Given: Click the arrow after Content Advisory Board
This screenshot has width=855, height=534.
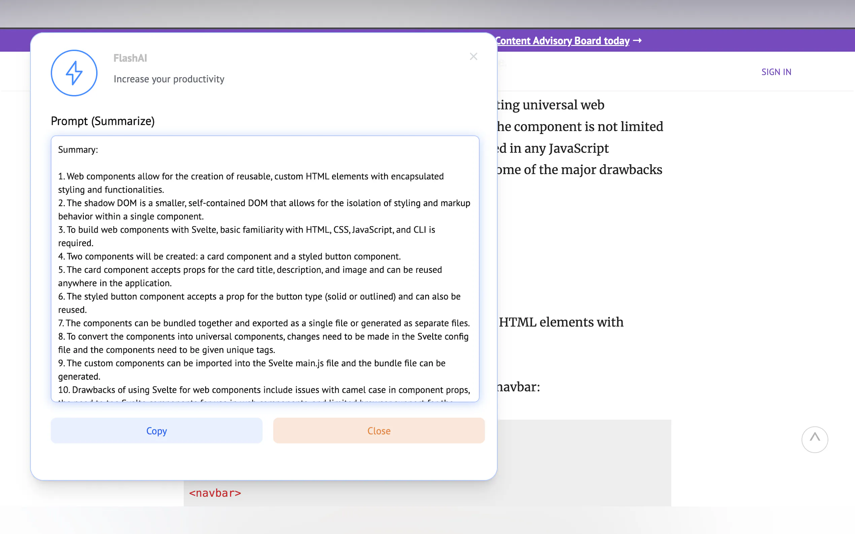Looking at the screenshot, I should tap(637, 41).
